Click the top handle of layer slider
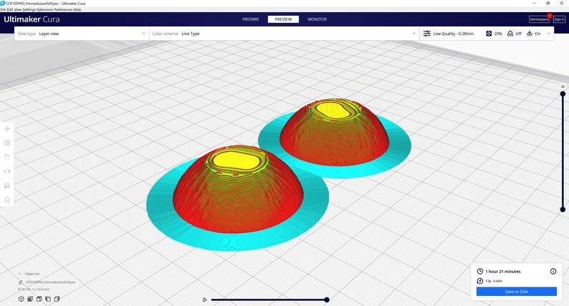569x306 pixels. (x=563, y=94)
